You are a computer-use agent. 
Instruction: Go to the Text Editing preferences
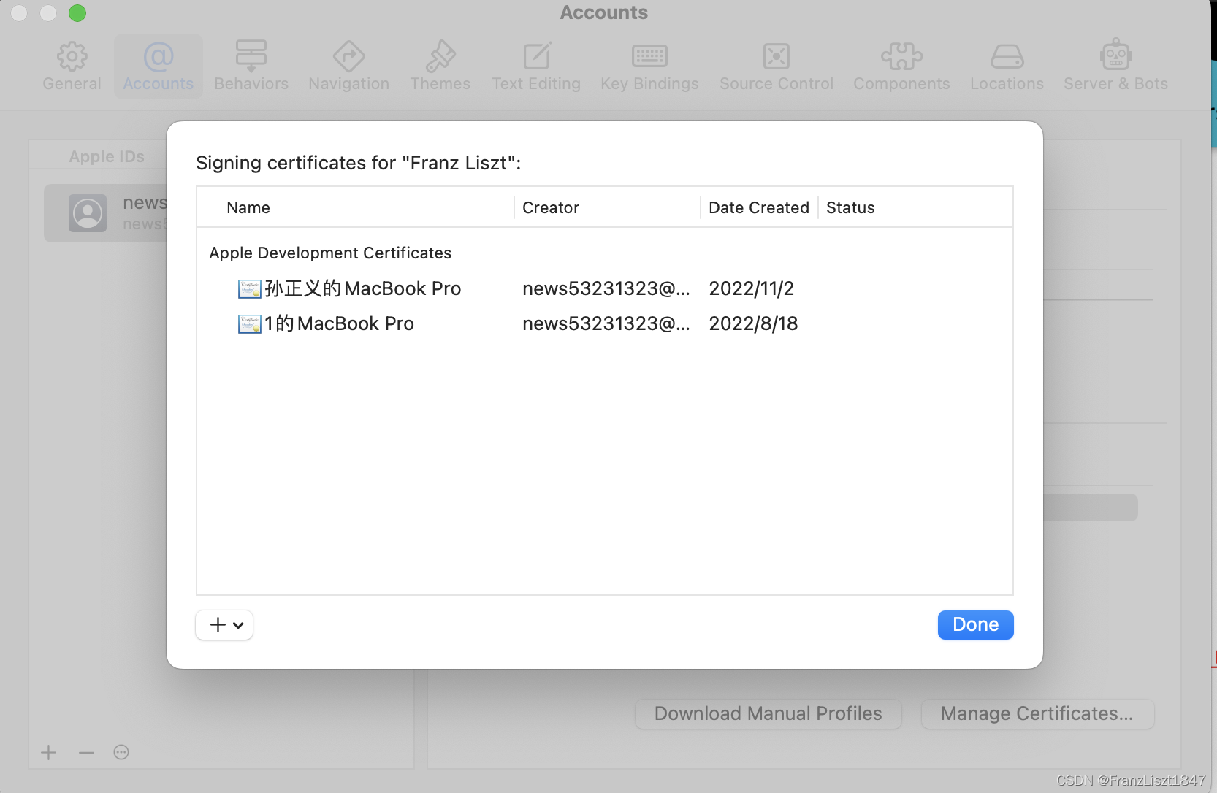536,66
